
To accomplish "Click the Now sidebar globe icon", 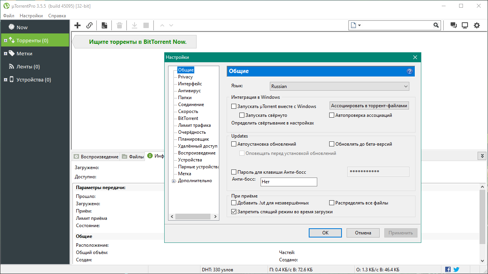I will (x=12, y=27).
